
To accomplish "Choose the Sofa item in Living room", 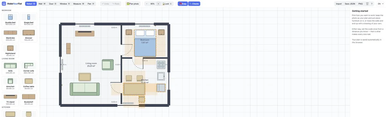I will pyautogui.click(x=10, y=68).
